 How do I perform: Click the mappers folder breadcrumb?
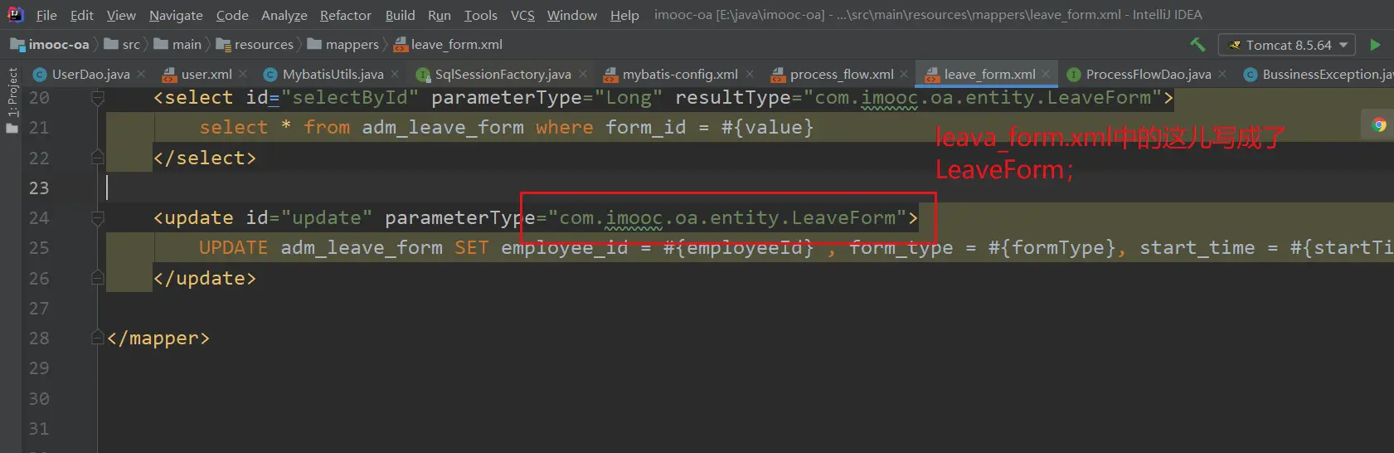[x=342, y=45]
